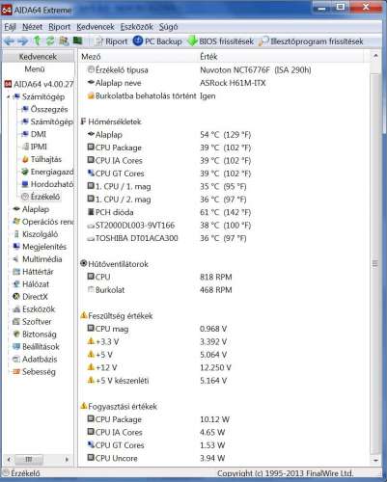Open Sebesség benchmark category

[x=34, y=372]
